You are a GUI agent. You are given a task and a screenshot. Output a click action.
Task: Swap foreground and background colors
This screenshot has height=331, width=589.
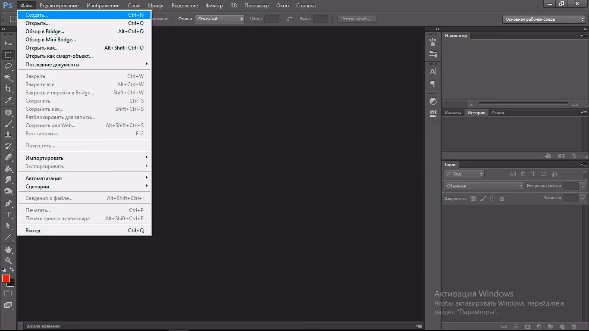pyautogui.click(x=12, y=270)
